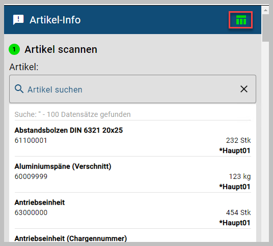Click the vertical scrollbar thumb

tap(265, 28)
